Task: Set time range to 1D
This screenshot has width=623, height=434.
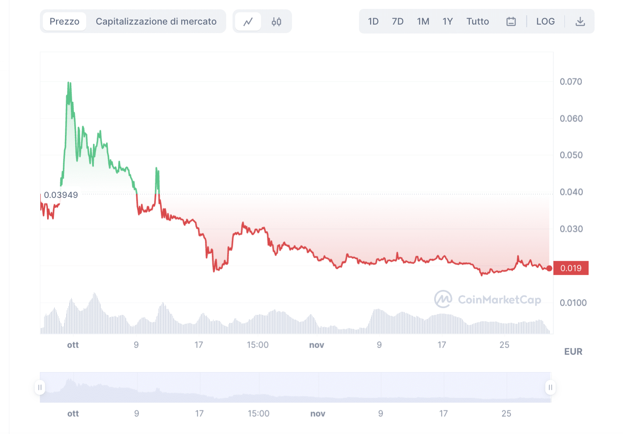Action: pos(373,22)
